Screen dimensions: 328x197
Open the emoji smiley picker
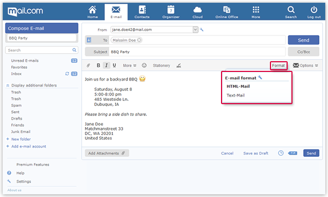(x=144, y=65)
